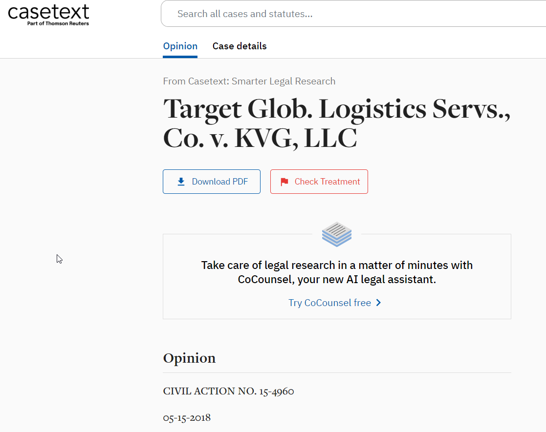The image size is (546, 432).
Task: Click the CoCounsel promo message text
Action: point(337,266)
